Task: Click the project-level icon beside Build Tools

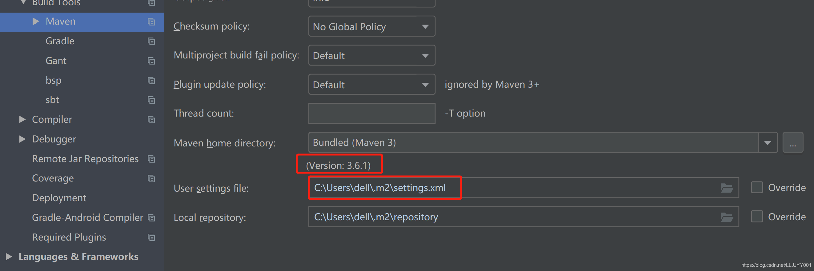Action: click(151, 3)
